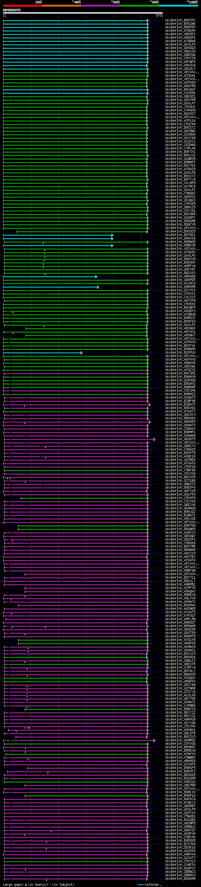201x887 pixels.
Task: Click label UniRef100_Q689B7
Action: (180, 806)
